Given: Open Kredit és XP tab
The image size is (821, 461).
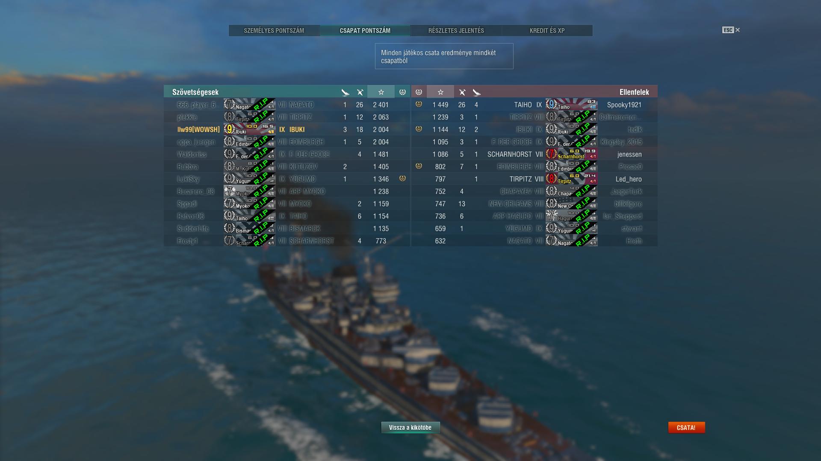Looking at the screenshot, I should point(547,31).
